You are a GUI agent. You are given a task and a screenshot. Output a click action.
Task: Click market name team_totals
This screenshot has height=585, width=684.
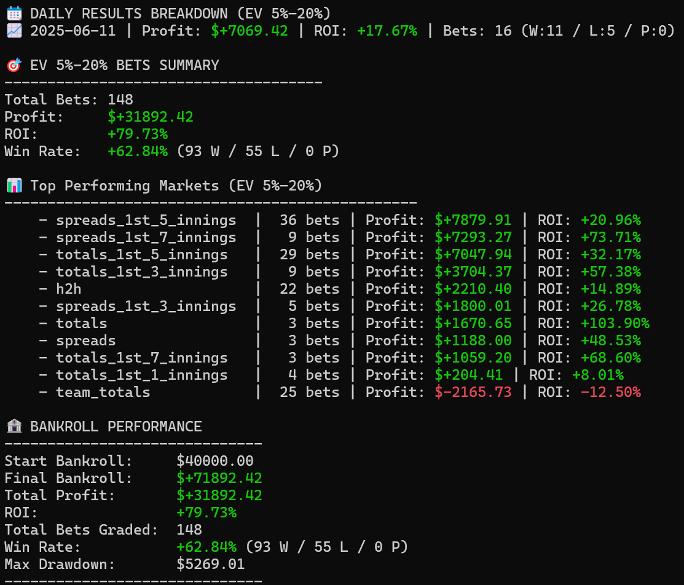coord(103,392)
